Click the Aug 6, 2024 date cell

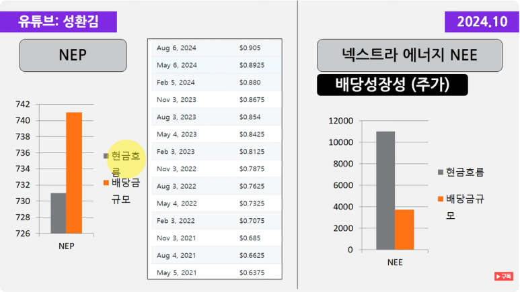point(176,48)
